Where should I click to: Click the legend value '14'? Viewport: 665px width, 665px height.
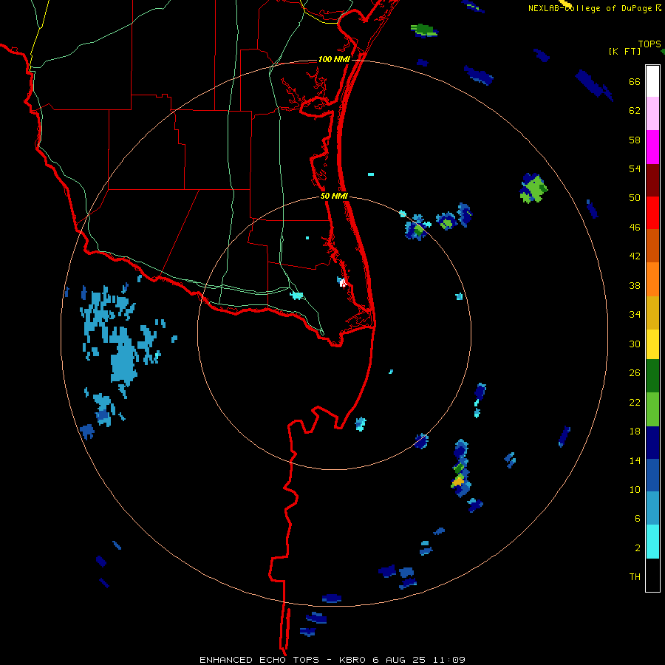pyautogui.click(x=635, y=460)
